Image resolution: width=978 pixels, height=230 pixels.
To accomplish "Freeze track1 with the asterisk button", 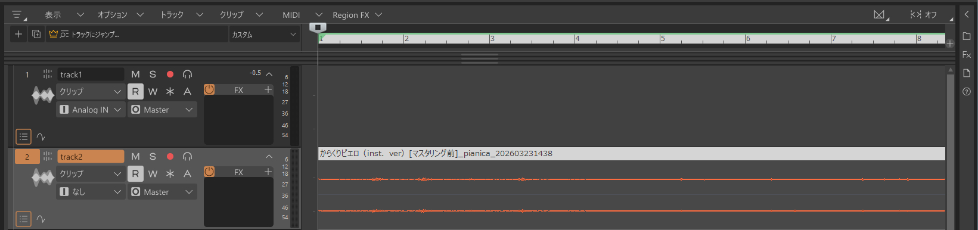I will pos(170,91).
